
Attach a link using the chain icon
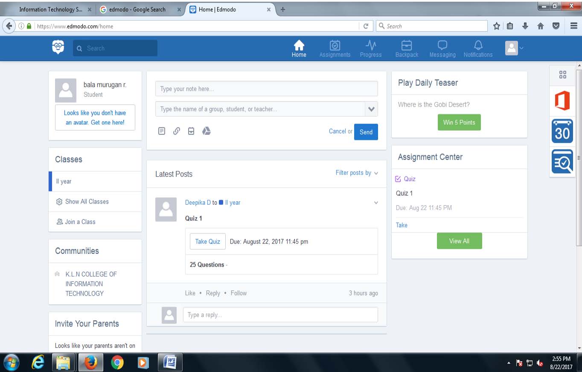[176, 131]
